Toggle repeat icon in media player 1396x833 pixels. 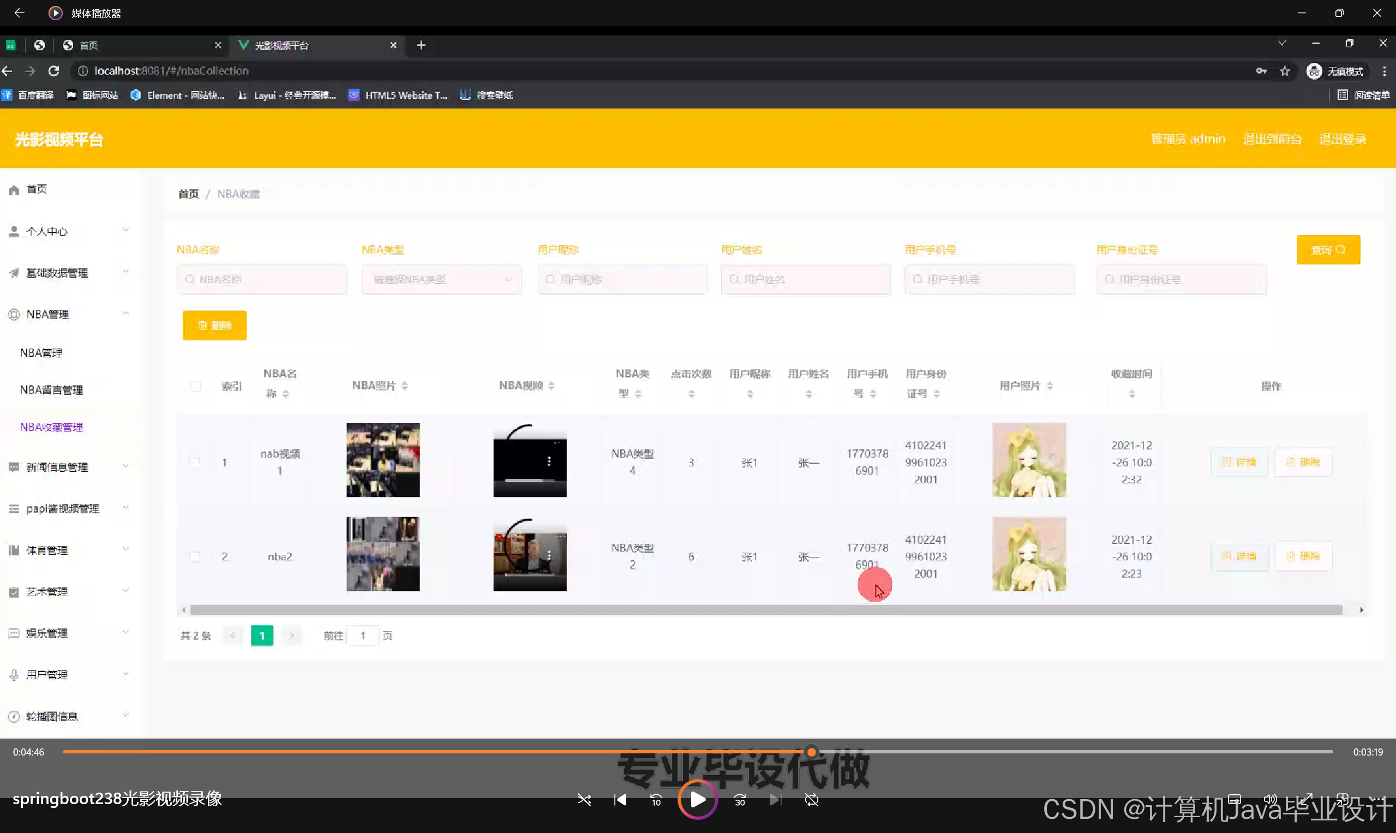pyautogui.click(x=812, y=800)
